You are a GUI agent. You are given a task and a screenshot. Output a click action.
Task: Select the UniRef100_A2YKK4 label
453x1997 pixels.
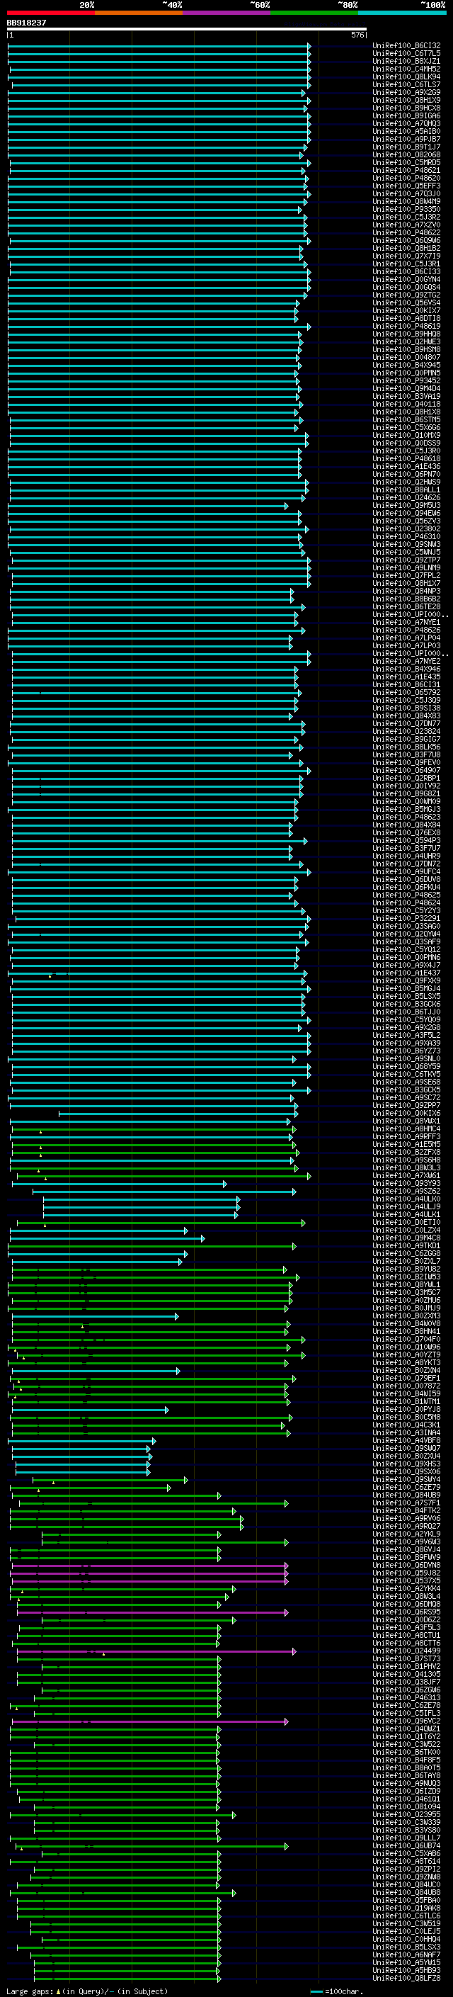click(406, 1589)
